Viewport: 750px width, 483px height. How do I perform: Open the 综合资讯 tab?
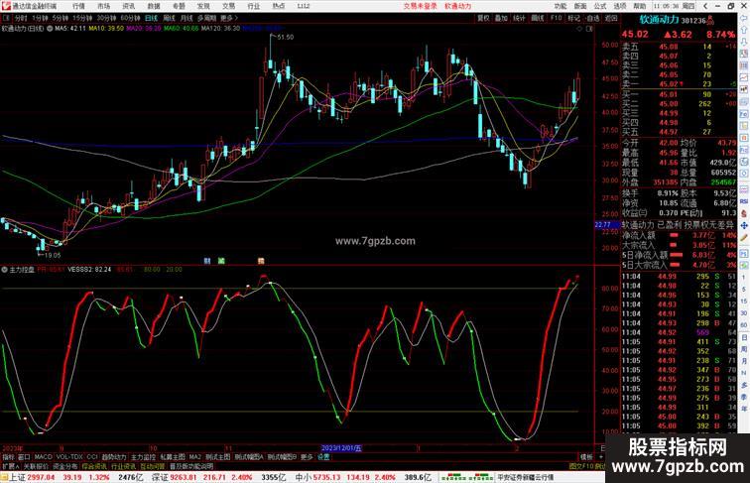coord(94,466)
